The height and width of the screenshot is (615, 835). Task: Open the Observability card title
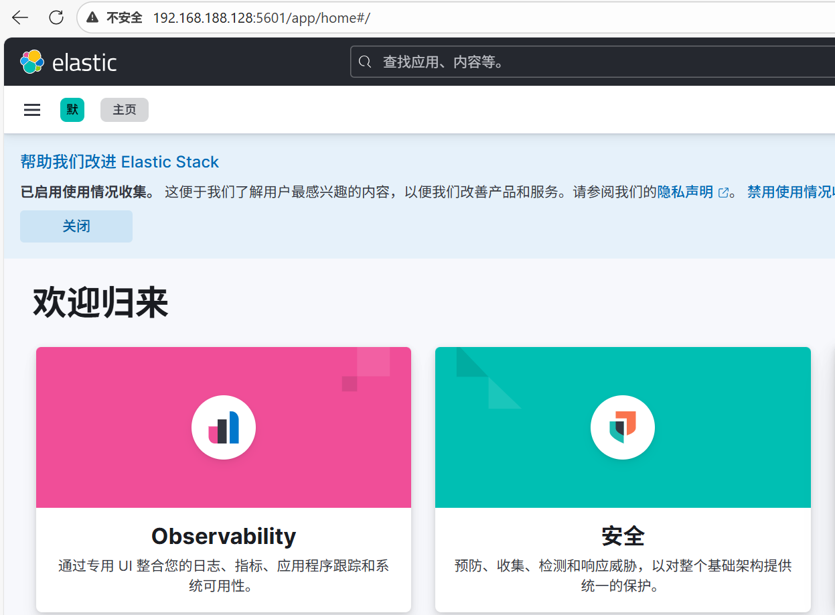[224, 536]
